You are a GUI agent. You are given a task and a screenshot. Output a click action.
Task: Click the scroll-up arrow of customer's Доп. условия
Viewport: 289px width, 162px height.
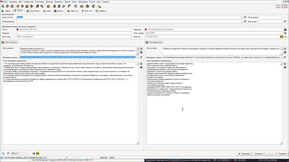[137, 49]
